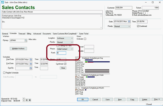Click the Rank input field
This screenshot has height=106, width=163.
[62, 53]
